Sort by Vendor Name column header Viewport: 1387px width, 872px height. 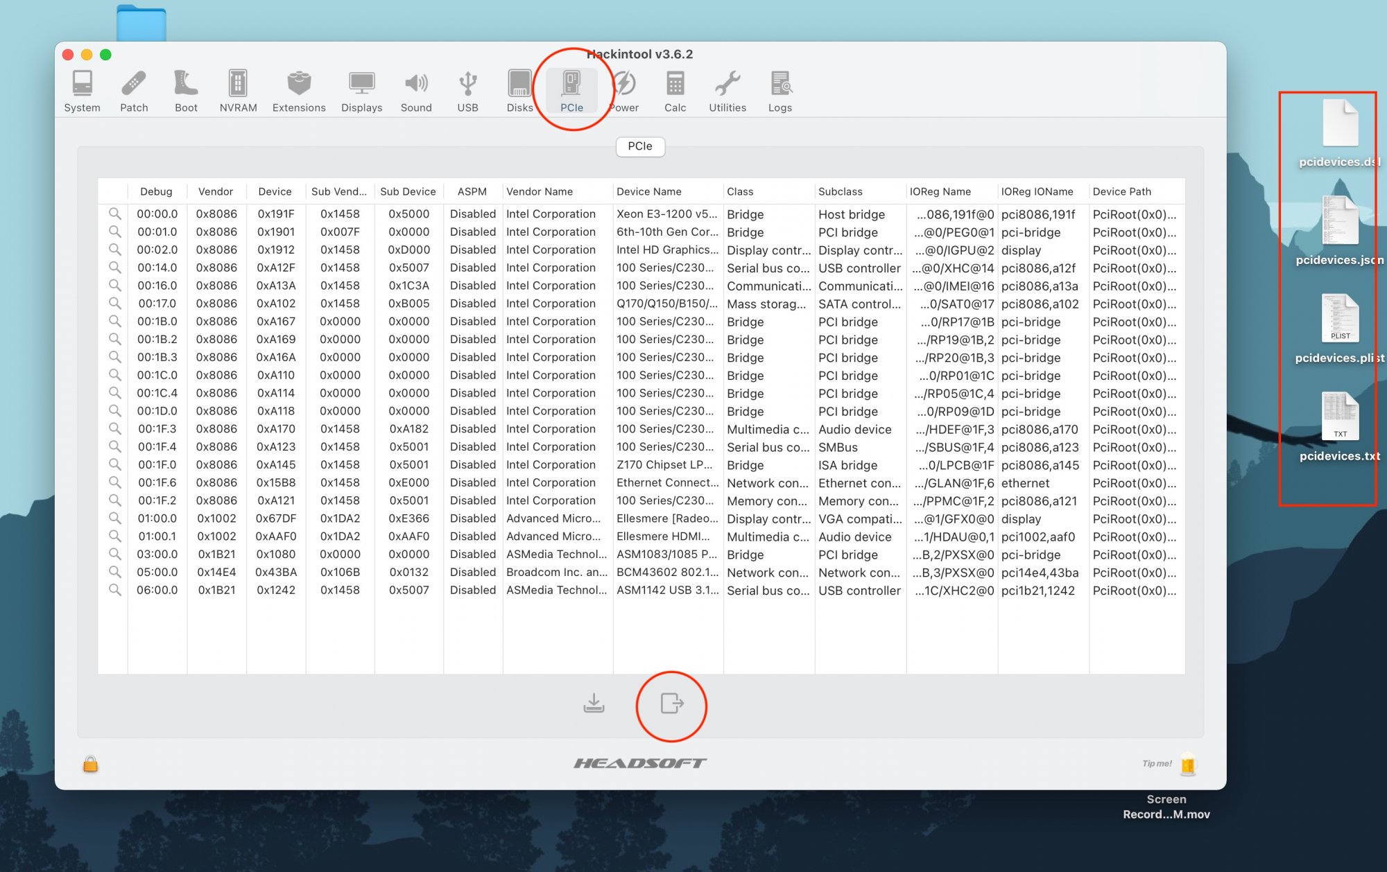point(540,191)
